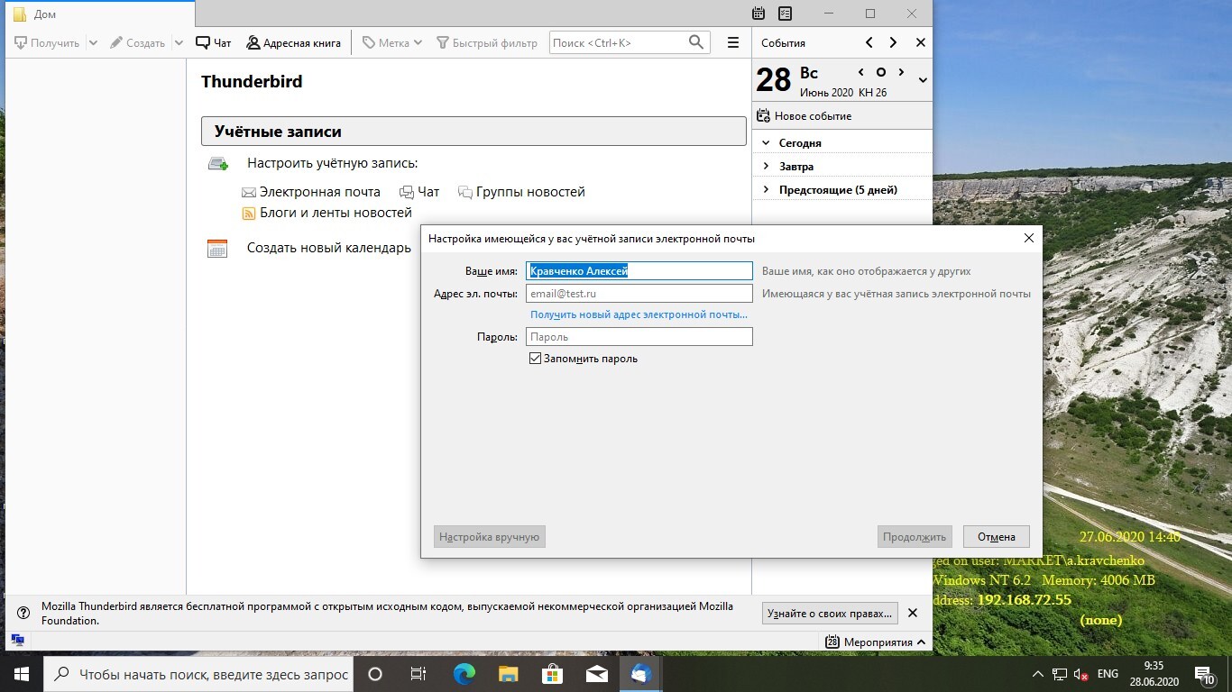Click Отмена in the account dialog
This screenshot has width=1232, height=692.
pos(997,537)
